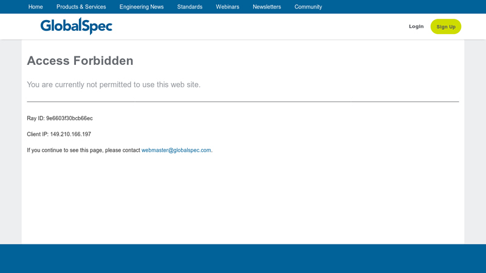Open the Home menu item

[35, 7]
